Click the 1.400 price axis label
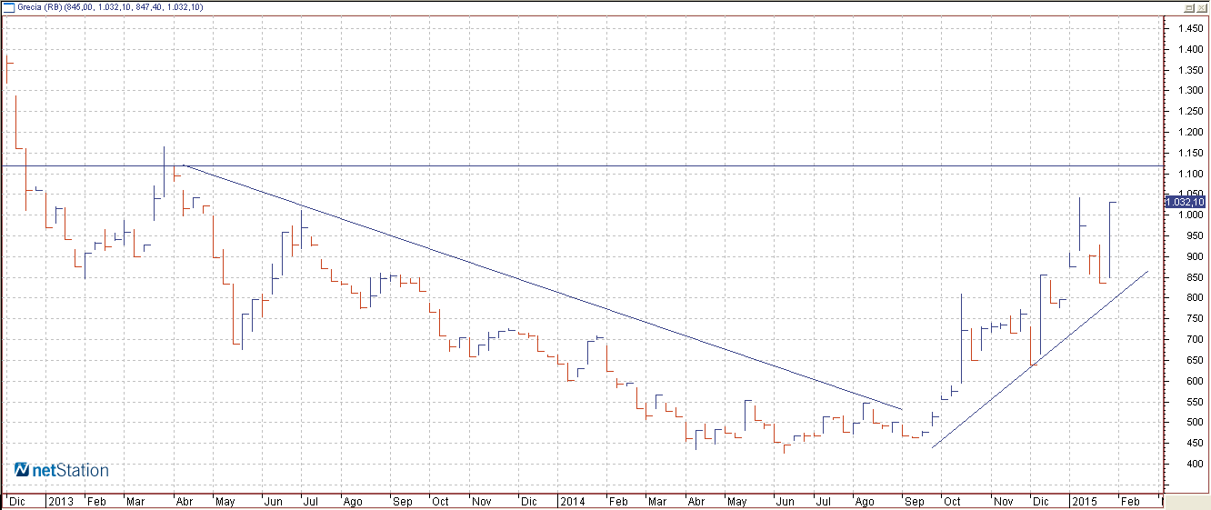The height and width of the screenshot is (510, 1211). (x=1191, y=49)
